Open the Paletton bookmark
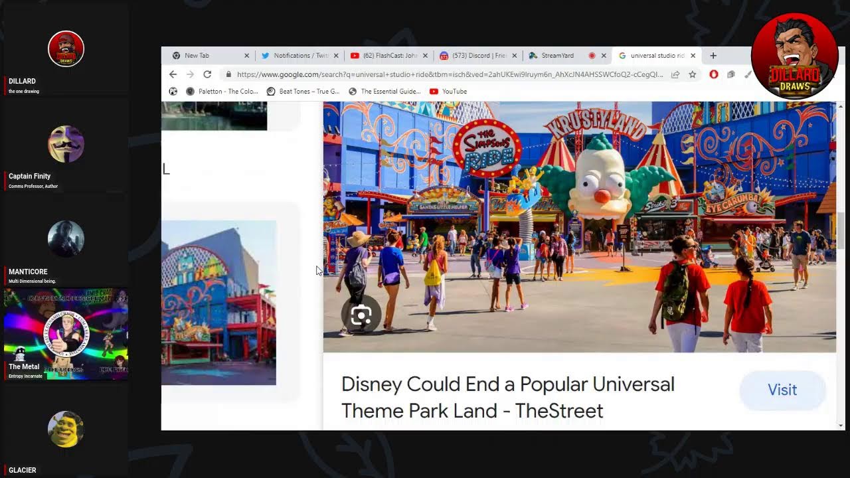850x478 pixels. (222, 92)
